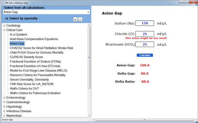198x123 pixels.
Task: Select the Hepatology tree label
Action: tap(14, 107)
